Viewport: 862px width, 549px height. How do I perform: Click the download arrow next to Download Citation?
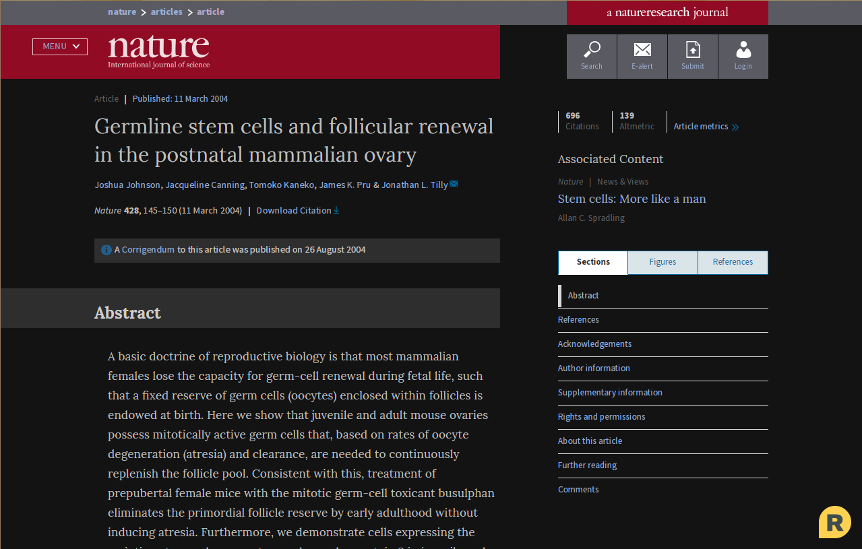pos(336,210)
